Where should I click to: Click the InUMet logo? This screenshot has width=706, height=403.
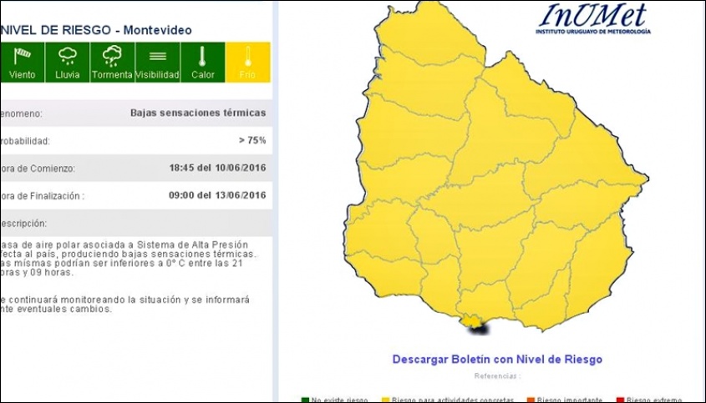[x=593, y=18]
